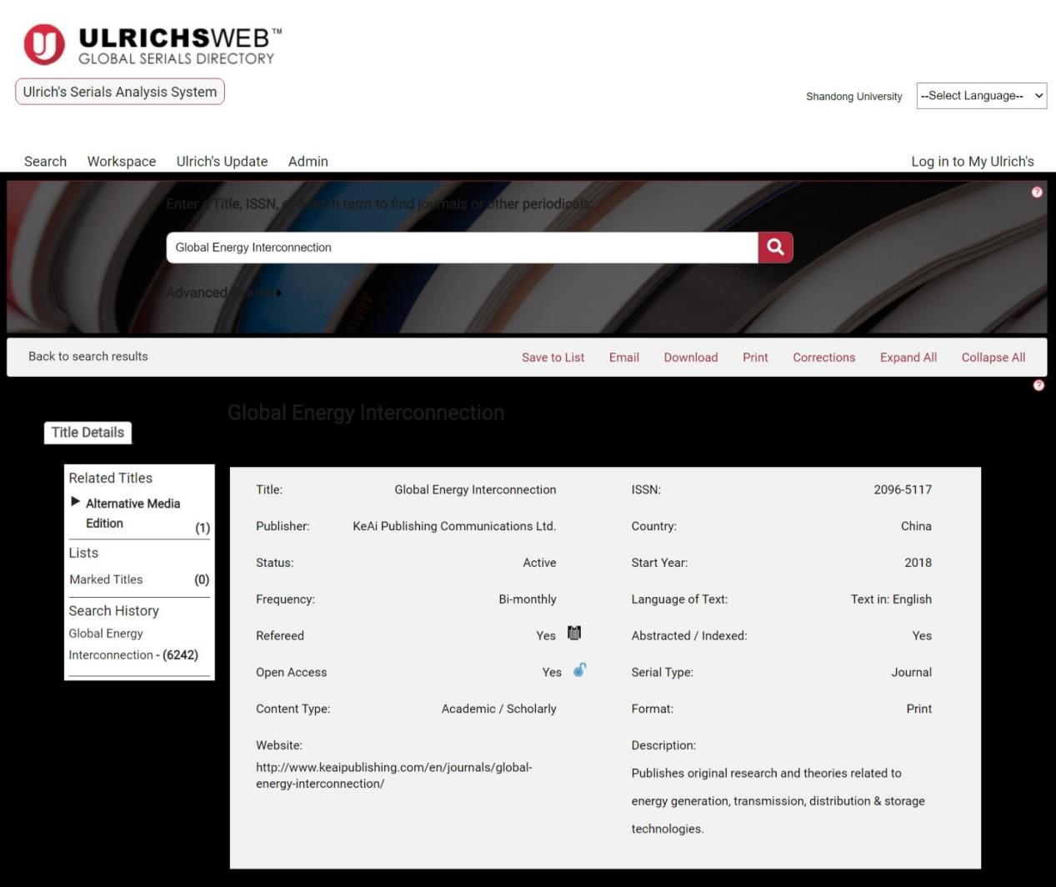Click the Country value China
Viewport: 1056px width, 887px height.
pos(916,526)
